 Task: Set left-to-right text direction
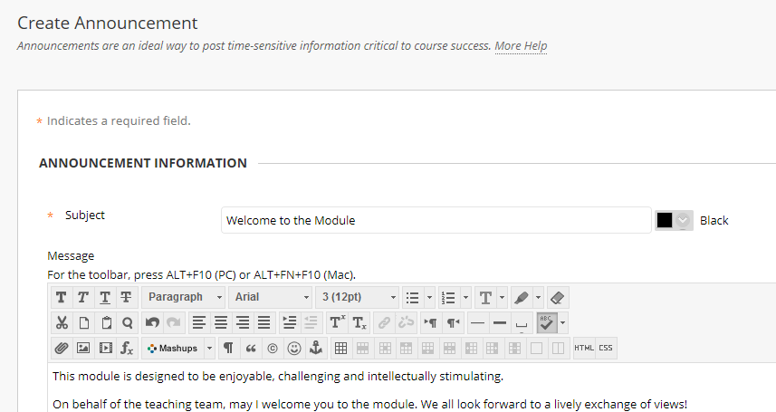click(x=431, y=323)
